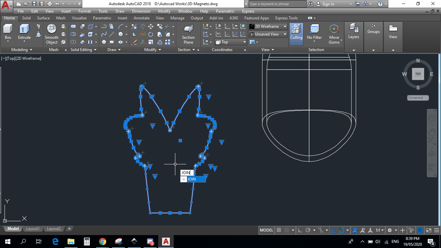Click the Rotate tool in Modify
This screenshot has width=441, height=248.
click(x=151, y=34)
